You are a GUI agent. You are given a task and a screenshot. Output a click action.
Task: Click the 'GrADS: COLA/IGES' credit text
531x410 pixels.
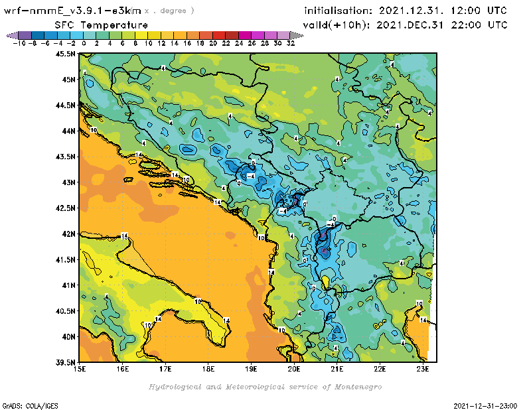point(30,406)
